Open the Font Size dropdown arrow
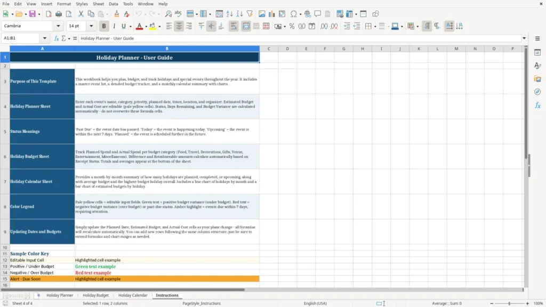Viewport: 546px width, 307px height. point(91,26)
